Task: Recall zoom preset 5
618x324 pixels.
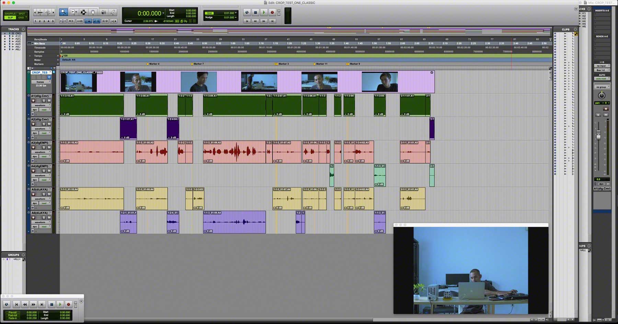Action: [53, 21]
